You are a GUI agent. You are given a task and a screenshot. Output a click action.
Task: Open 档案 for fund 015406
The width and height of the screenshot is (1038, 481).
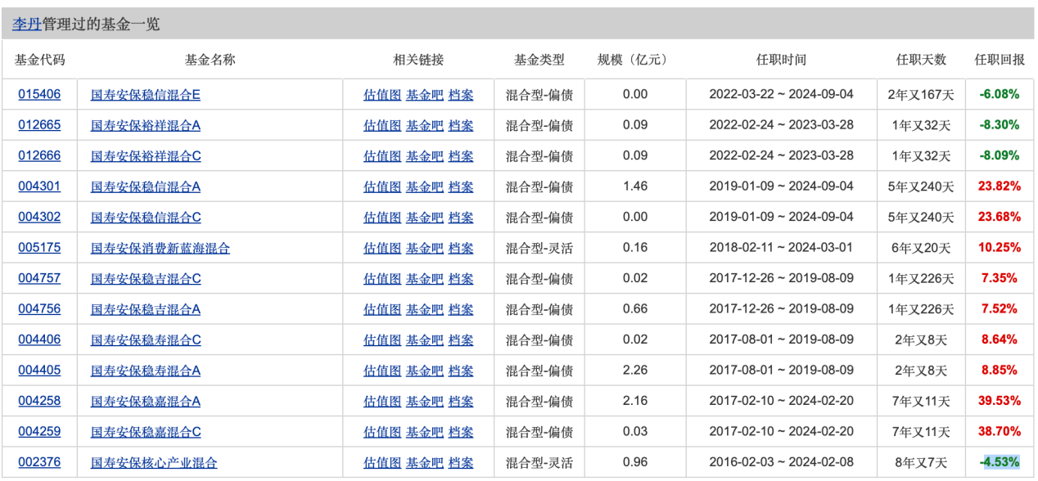click(x=461, y=95)
